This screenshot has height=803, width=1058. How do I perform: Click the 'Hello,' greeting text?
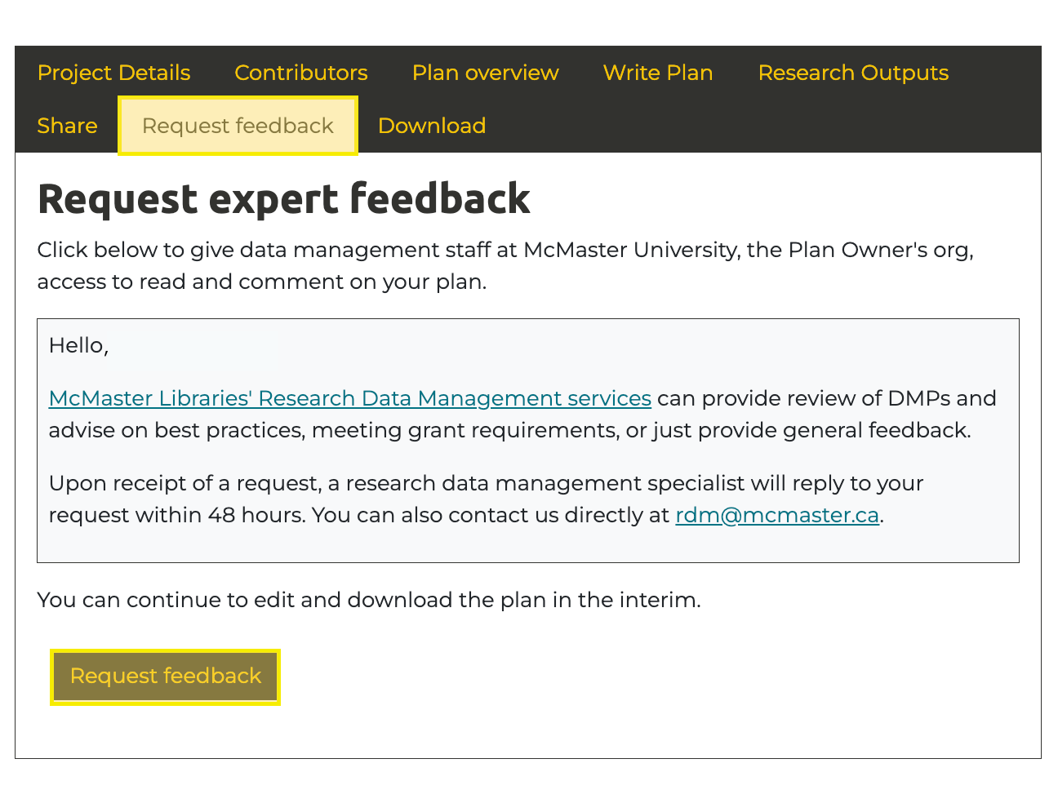78,345
